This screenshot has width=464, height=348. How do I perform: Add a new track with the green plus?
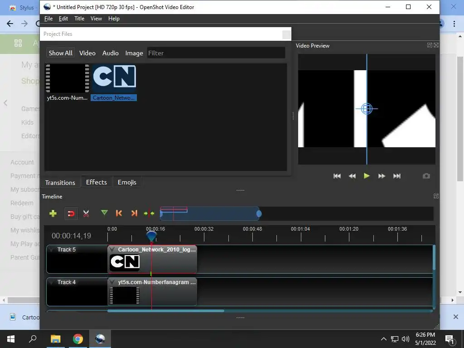[x=53, y=213]
